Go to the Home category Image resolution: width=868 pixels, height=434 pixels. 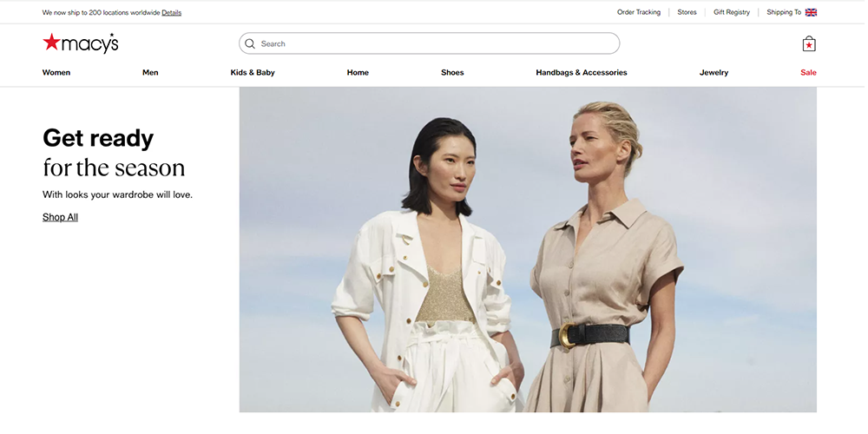pos(358,73)
